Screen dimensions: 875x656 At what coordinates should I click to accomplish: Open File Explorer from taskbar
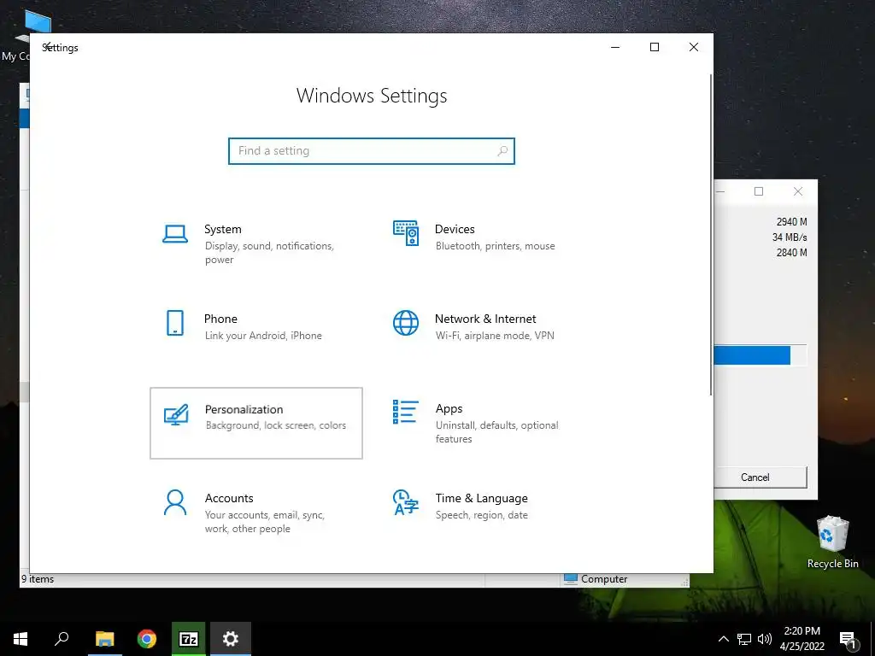point(104,639)
